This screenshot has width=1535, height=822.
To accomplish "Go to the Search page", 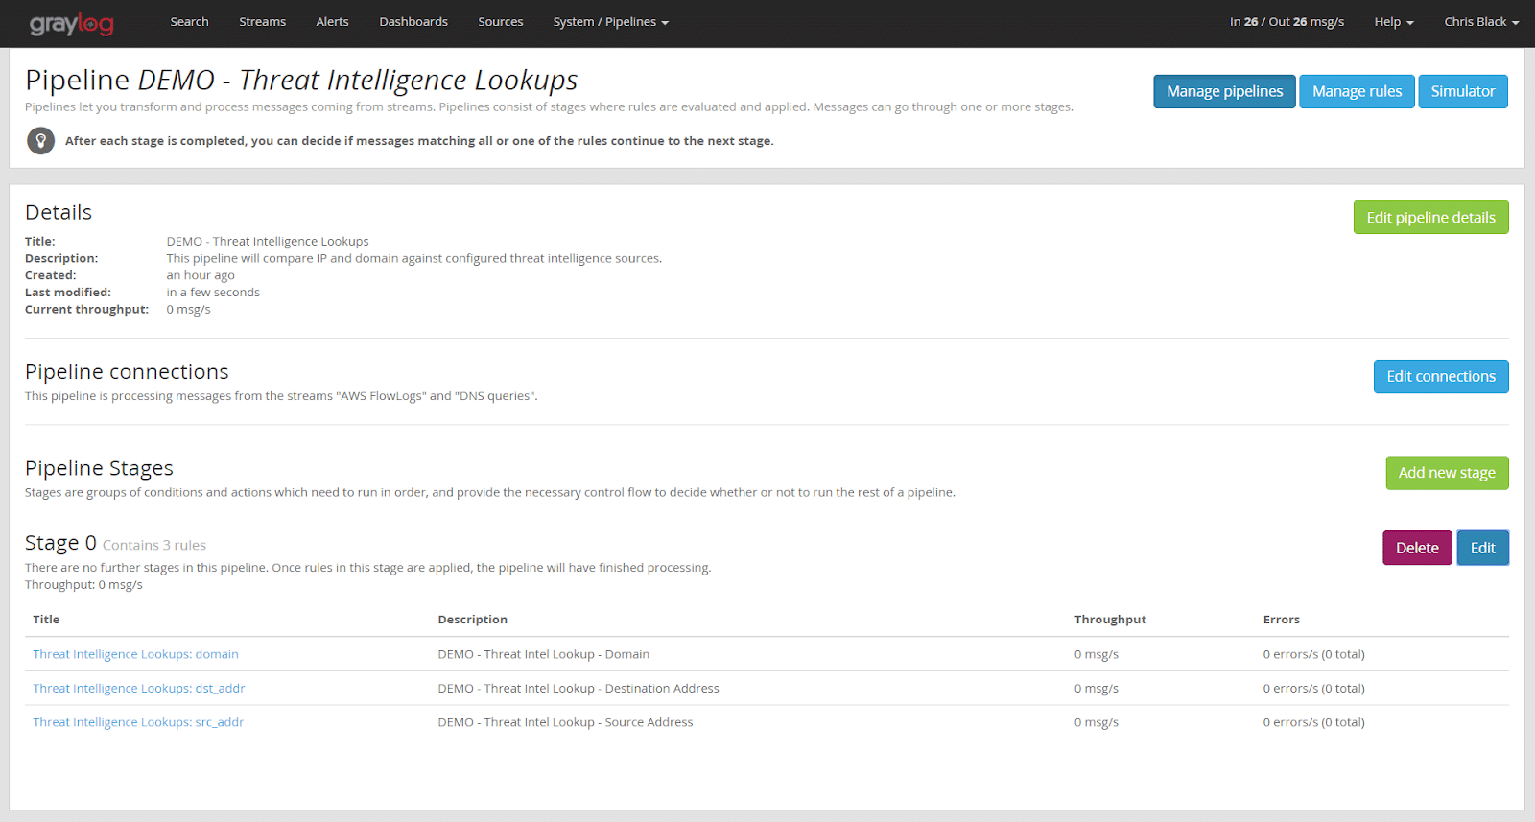I will point(189,22).
